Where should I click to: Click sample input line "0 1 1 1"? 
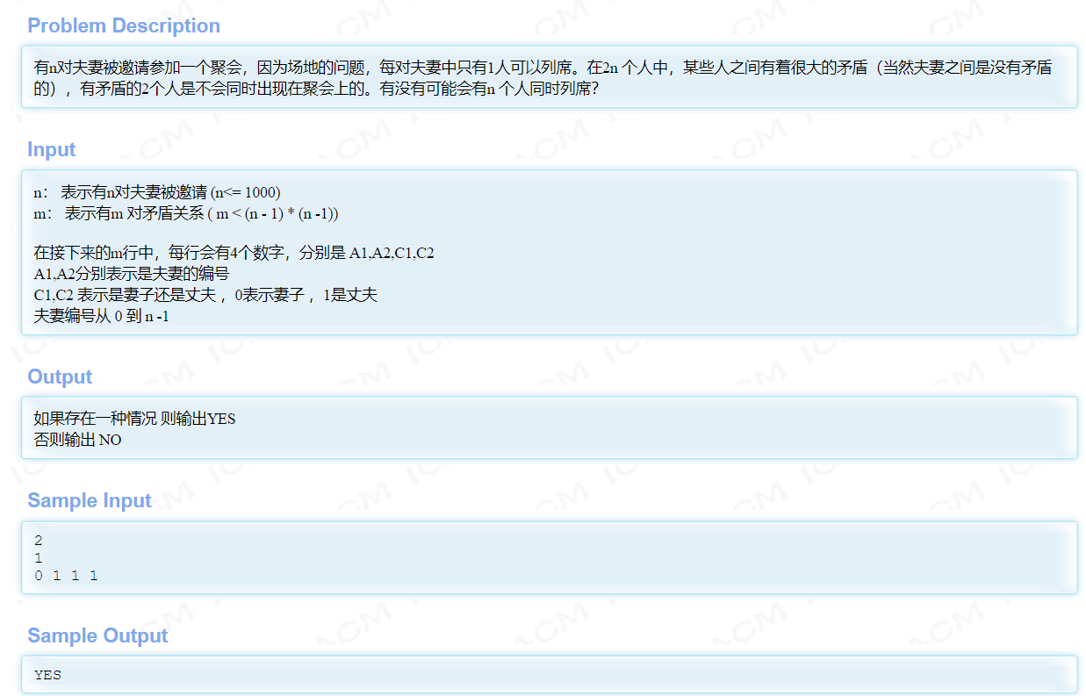66,576
